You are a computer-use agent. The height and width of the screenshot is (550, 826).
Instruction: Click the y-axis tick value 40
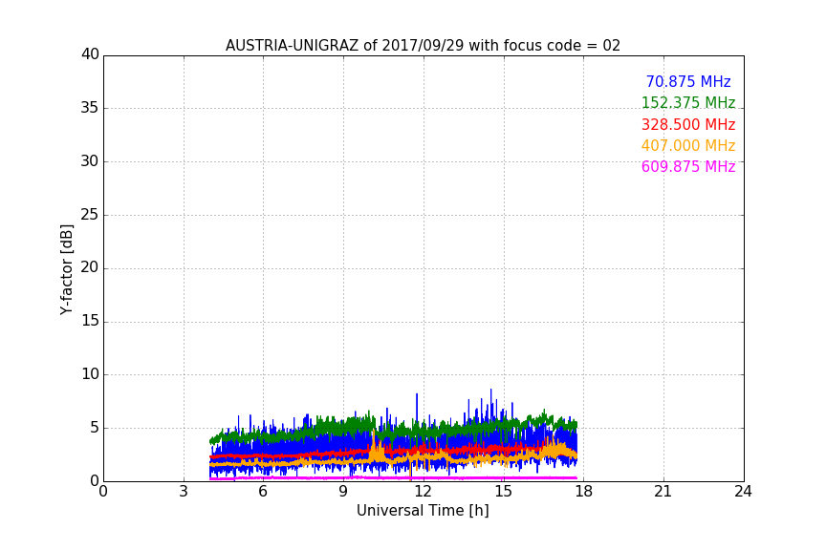pyautogui.click(x=90, y=54)
